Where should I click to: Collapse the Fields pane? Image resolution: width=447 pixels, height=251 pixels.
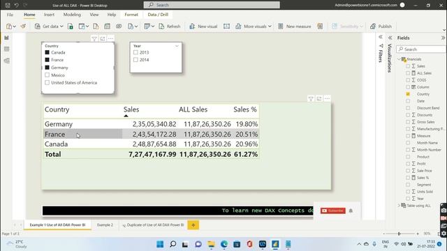point(443,38)
